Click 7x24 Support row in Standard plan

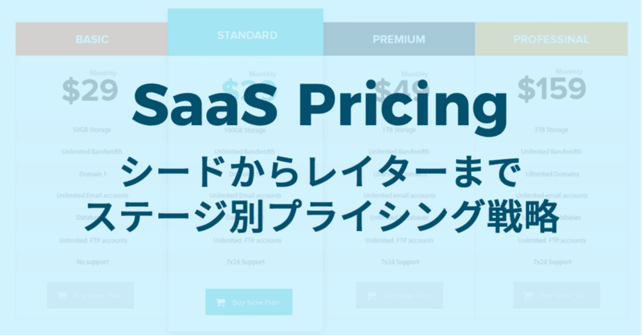[246, 262]
